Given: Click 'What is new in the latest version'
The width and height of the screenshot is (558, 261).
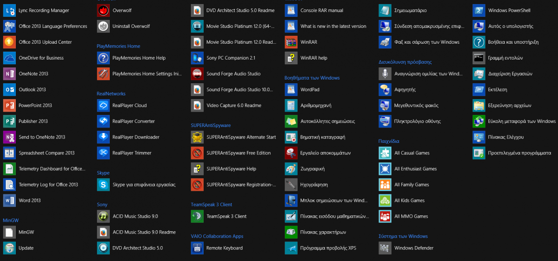Looking at the screenshot, I should click(333, 26).
